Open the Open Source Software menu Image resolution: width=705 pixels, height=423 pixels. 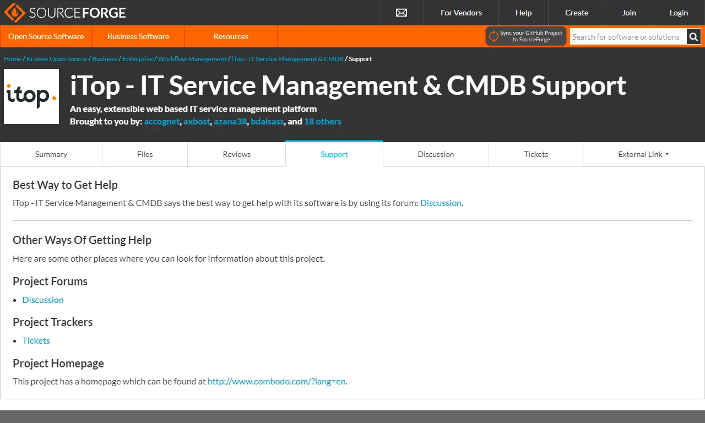(46, 36)
